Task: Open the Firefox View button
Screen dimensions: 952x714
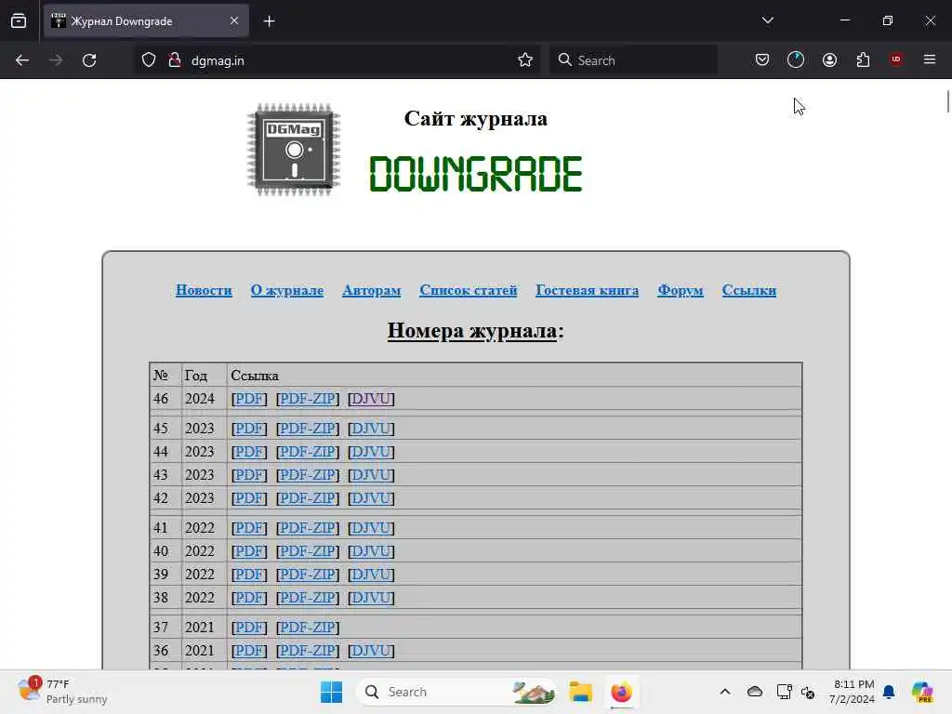Action: (19, 21)
